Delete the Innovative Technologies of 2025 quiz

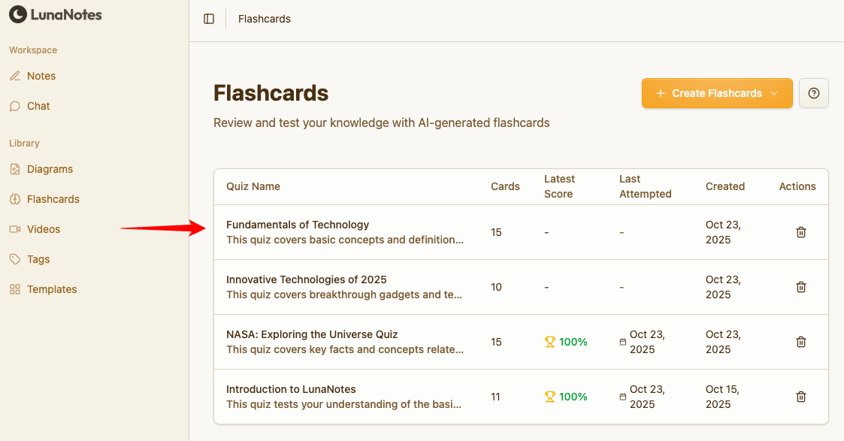tap(801, 287)
